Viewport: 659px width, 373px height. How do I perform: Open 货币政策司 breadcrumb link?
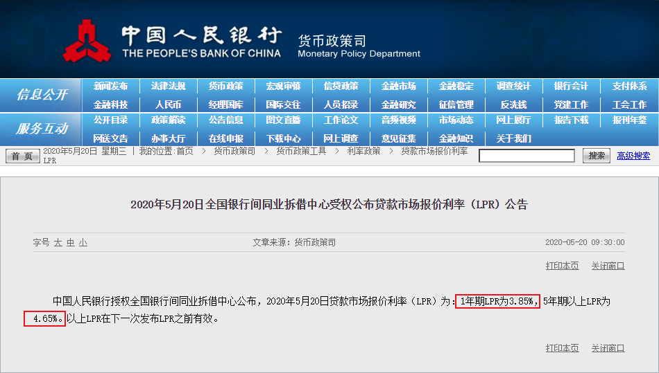point(234,152)
